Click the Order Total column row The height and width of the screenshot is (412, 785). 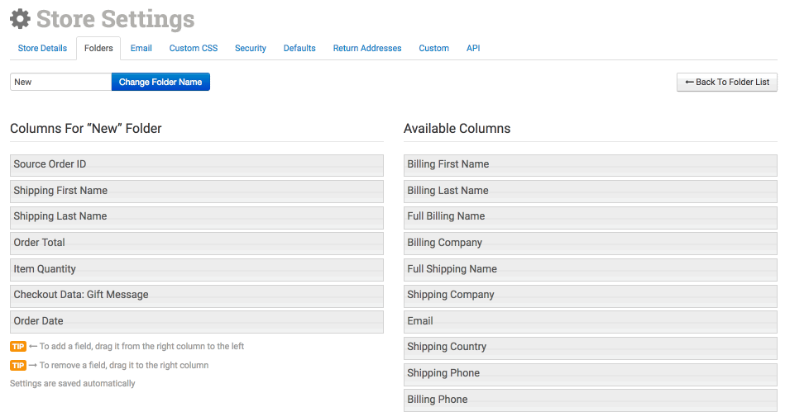197,243
